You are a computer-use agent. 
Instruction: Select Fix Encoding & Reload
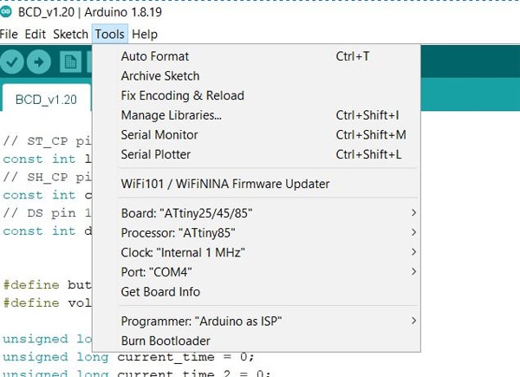tap(182, 95)
